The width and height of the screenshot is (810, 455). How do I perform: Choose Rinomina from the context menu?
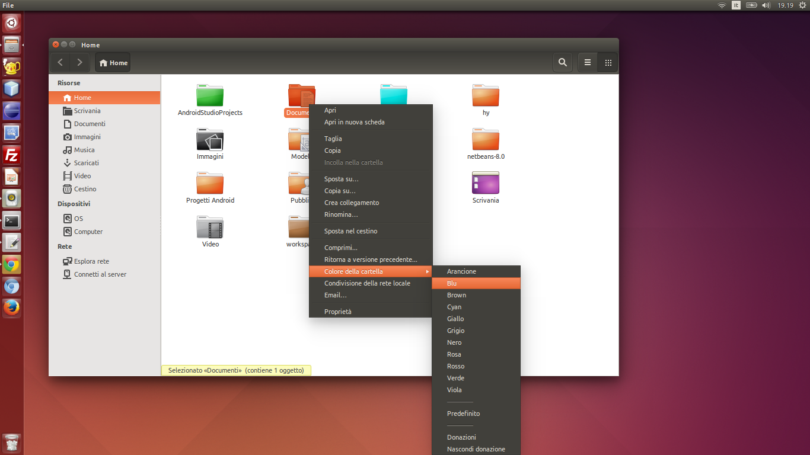tap(341, 214)
